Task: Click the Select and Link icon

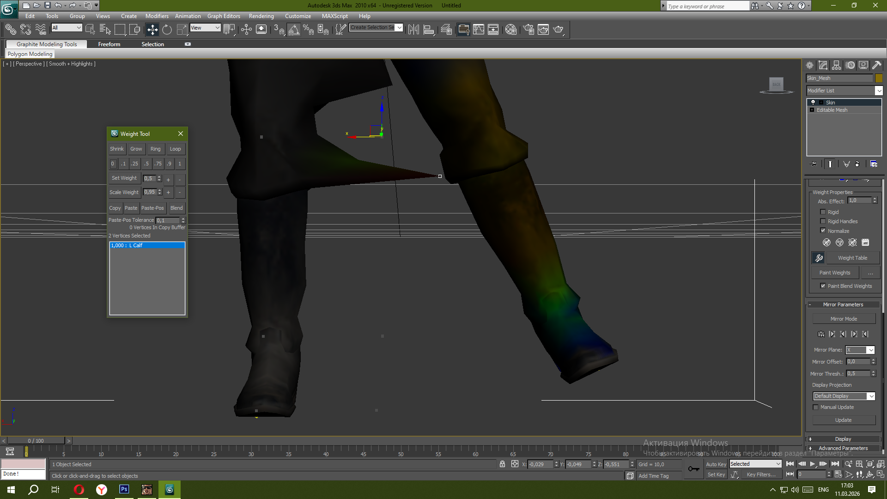Action: pyautogui.click(x=10, y=30)
